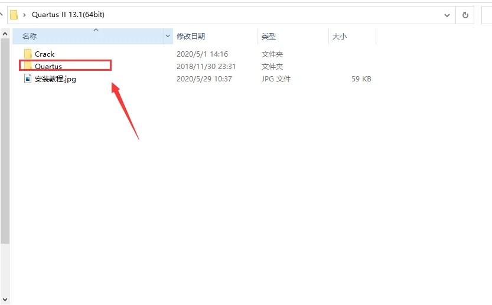Expand the breadcrumb chevron before Quartus II 13.1(64bit)

click(x=24, y=15)
